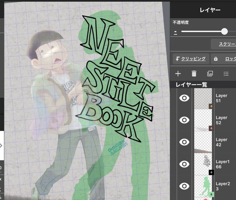Open the スクリーン blend mode dropdown
Screen dimensions: 236x200
(224, 44)
